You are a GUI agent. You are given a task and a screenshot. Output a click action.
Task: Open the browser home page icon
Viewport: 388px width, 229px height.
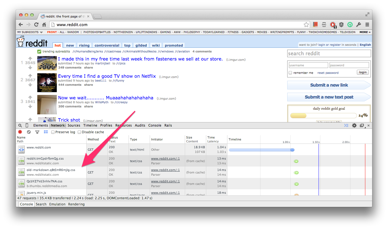click(44, 24)
